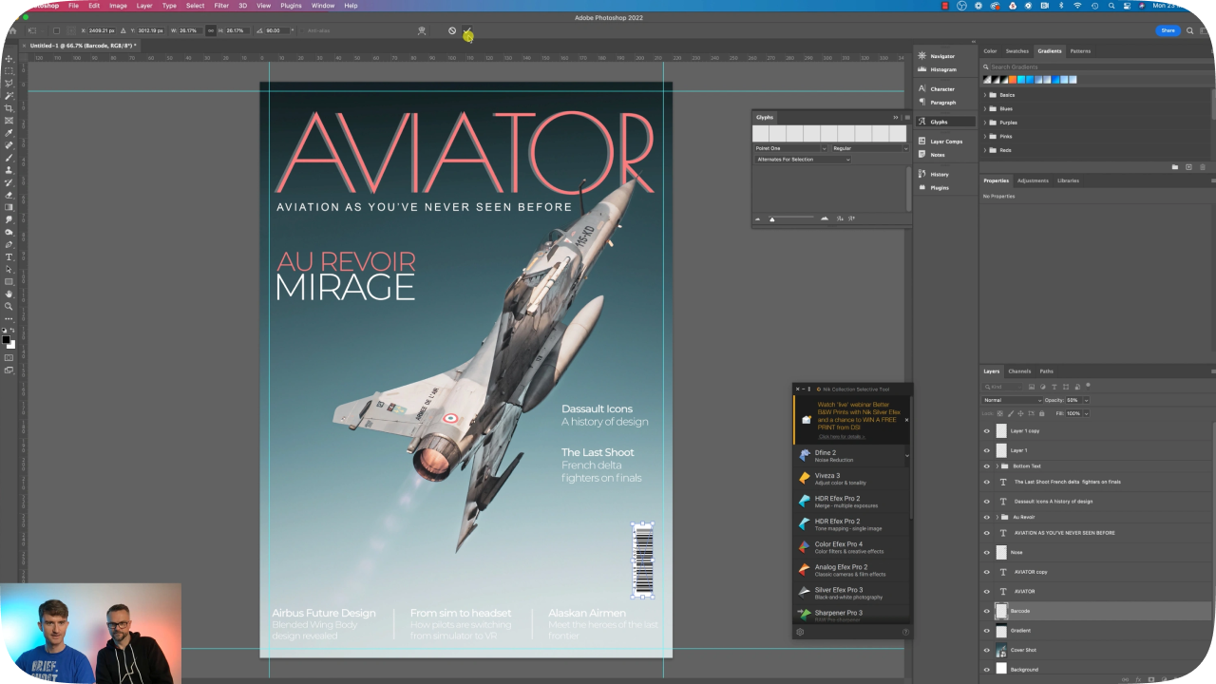
Task: Click the orange gradient swatch
Action: click(1013, 80)
